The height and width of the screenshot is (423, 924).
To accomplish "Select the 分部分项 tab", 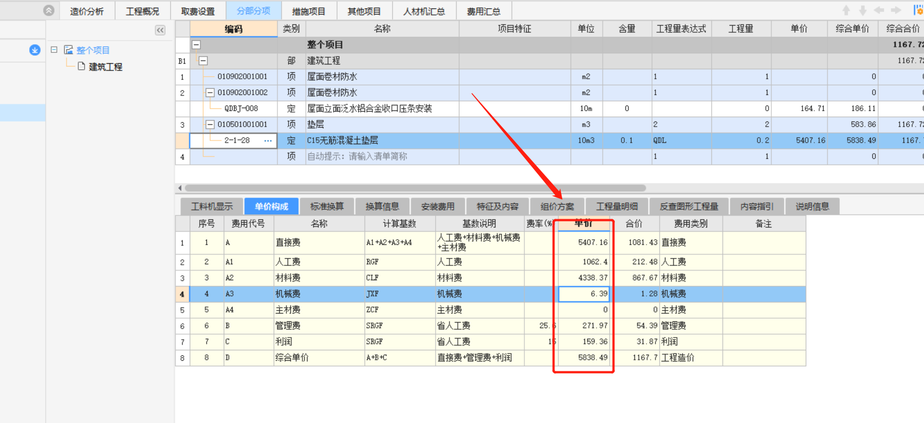I will 254,11.
